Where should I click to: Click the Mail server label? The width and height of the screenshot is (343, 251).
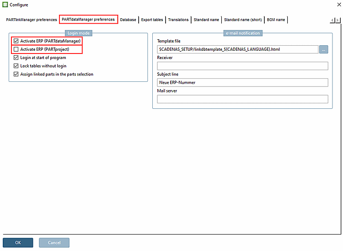point(167,91)
